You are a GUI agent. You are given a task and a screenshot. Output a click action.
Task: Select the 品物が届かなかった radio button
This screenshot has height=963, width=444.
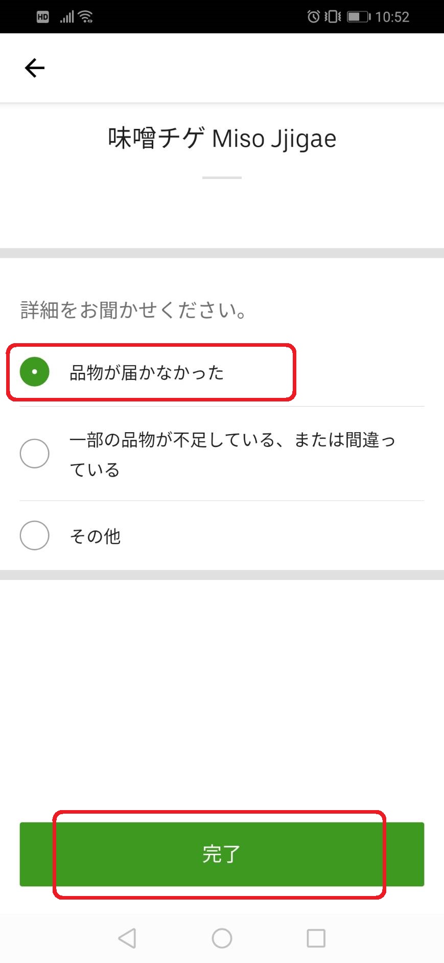pyautogui.click(x=34, y=372)
